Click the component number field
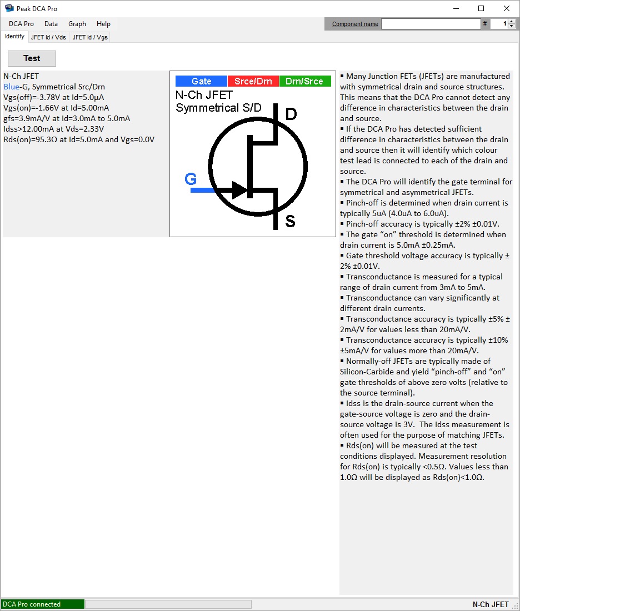 coord(499,24)
